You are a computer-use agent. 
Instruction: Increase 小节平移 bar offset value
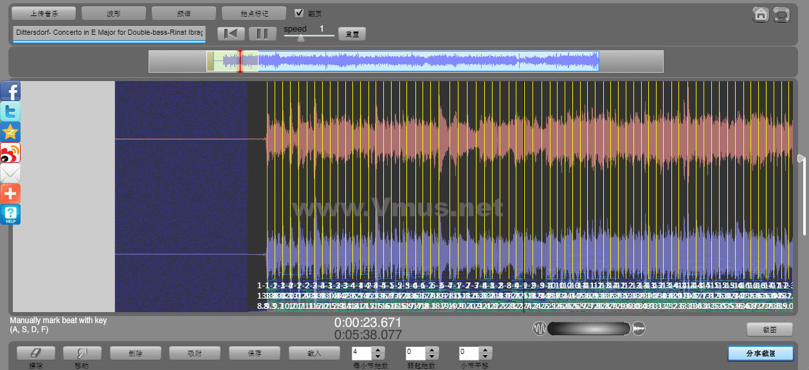click(486, 349)
